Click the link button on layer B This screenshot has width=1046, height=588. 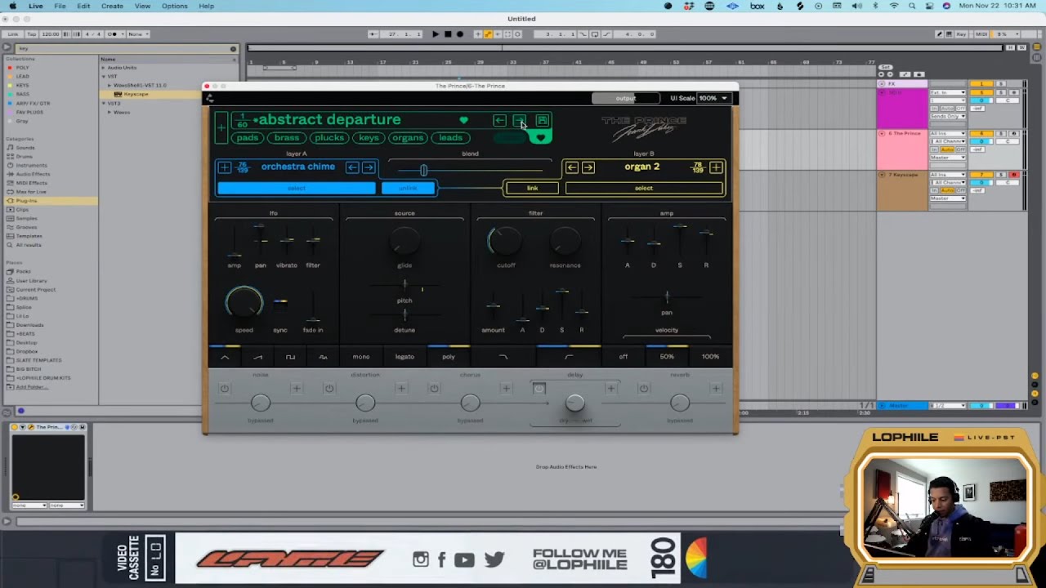532,189
